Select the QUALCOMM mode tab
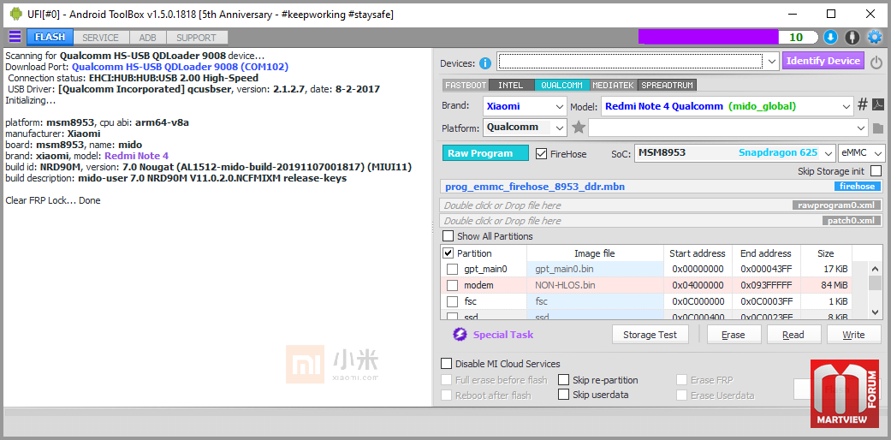 [x=561, y=86]
